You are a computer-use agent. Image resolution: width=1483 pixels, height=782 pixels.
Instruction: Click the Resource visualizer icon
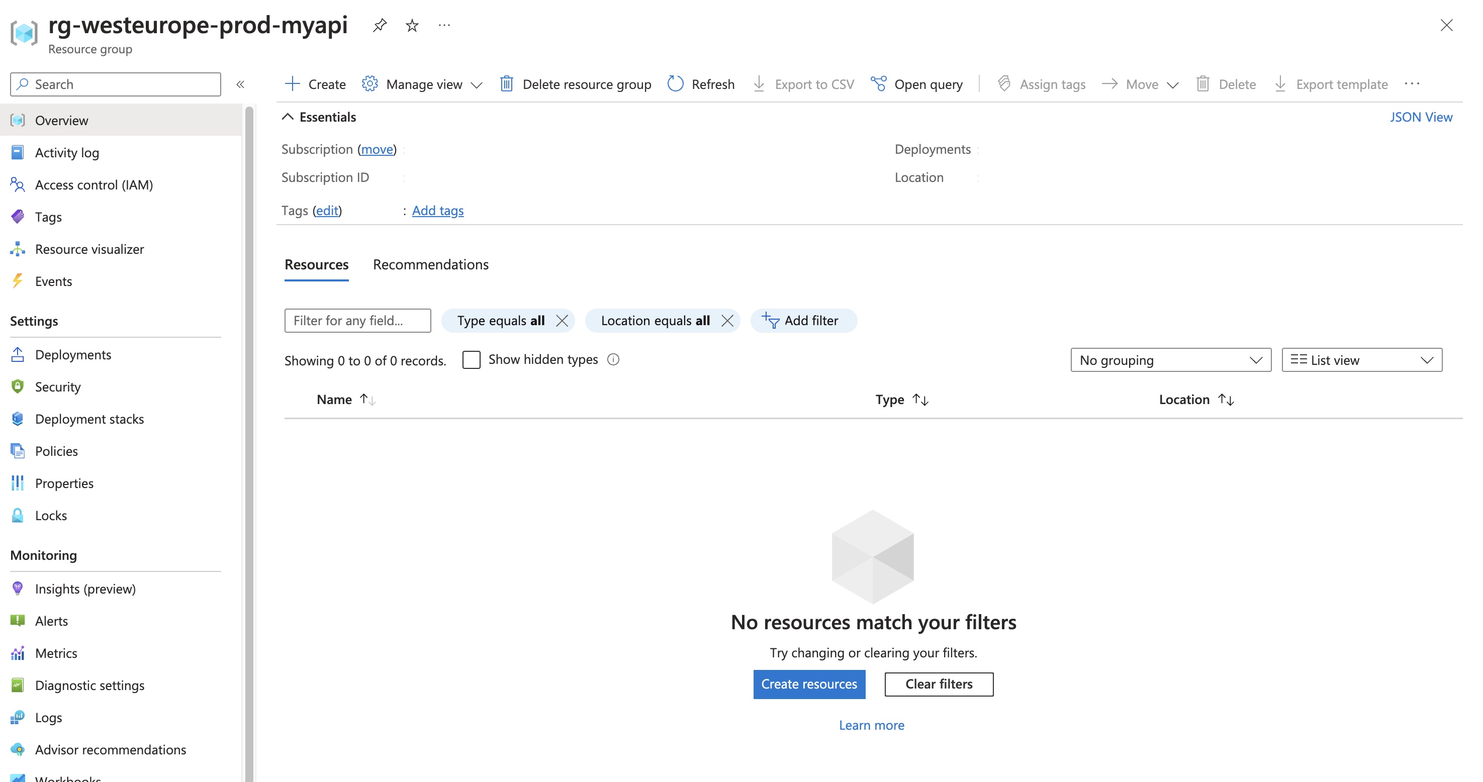click(x=17, y=249)
